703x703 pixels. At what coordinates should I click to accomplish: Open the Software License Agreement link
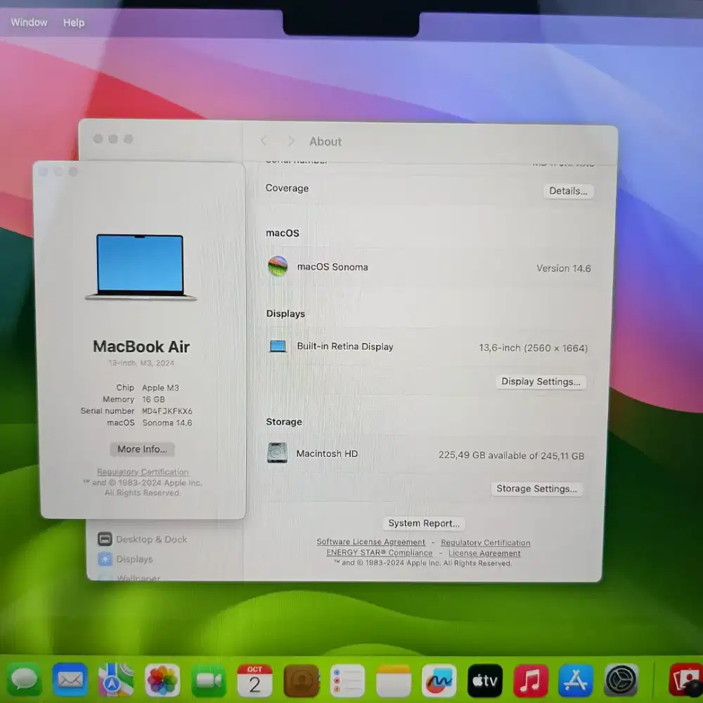pyautogui.click(x=370, y=542)
